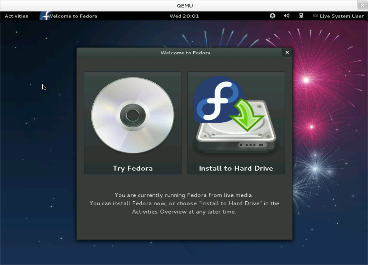The width and height of the screenshot is (368, 265).
Task: Click the chat status icon beside Live System User
Action: coord(315,16)
